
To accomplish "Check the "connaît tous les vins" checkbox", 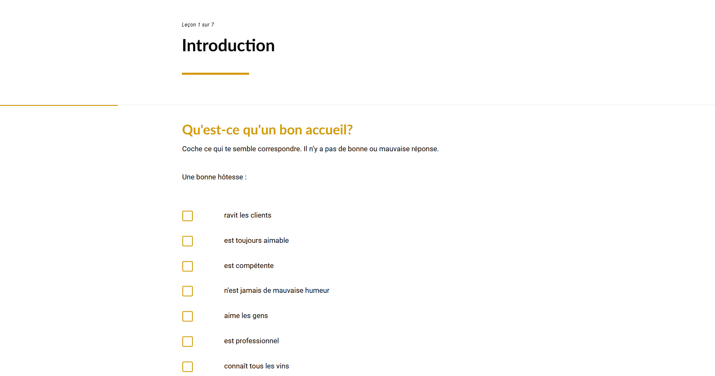I will click(x=187, y=367).
